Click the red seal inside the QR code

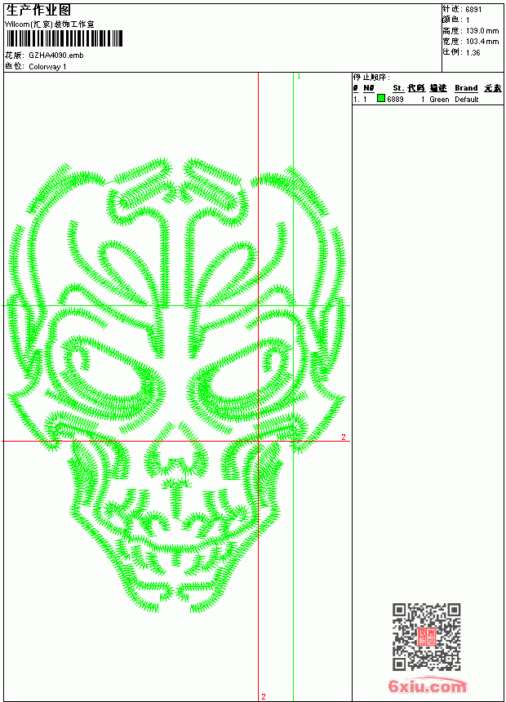coord(427,637)
